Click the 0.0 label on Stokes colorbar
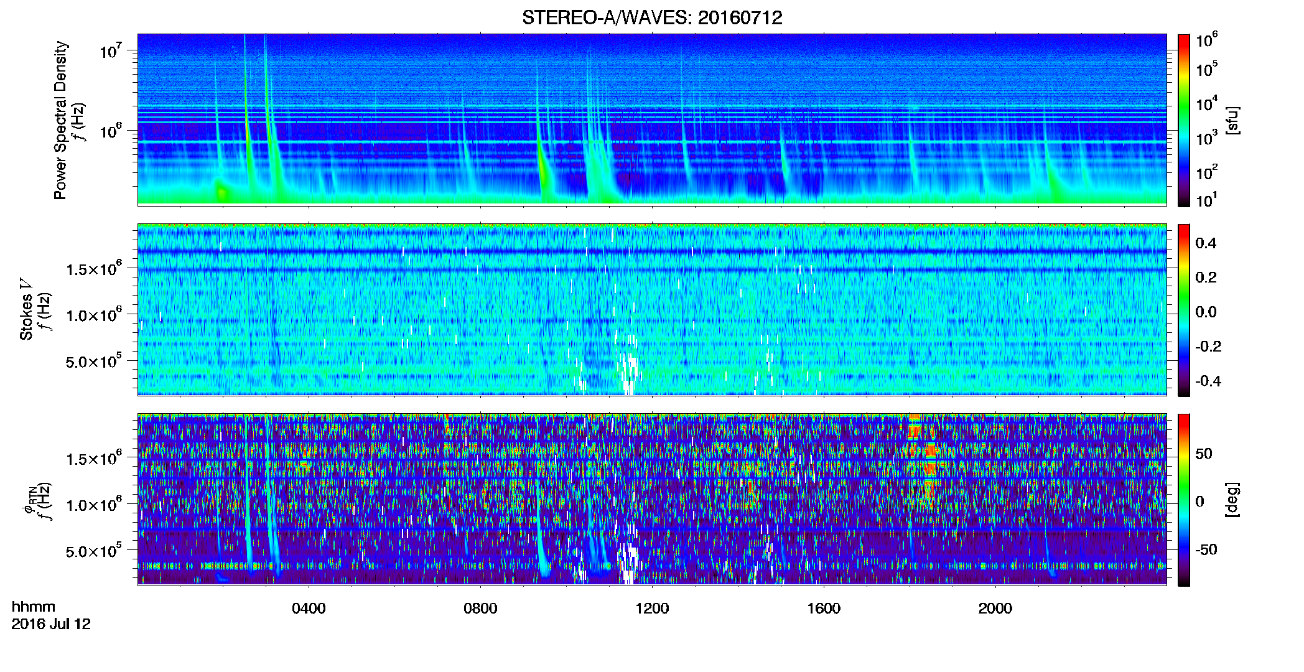Image resolution: width=1304 pixels, height=672 pixels. [x=1206, y=312]
